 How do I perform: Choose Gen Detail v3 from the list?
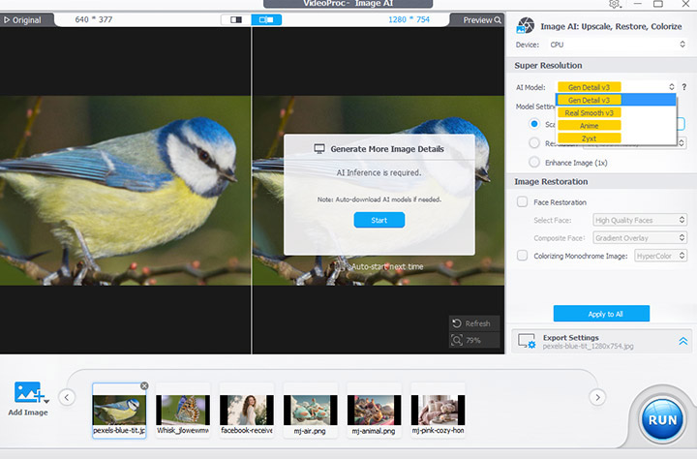tap(616, 100)
